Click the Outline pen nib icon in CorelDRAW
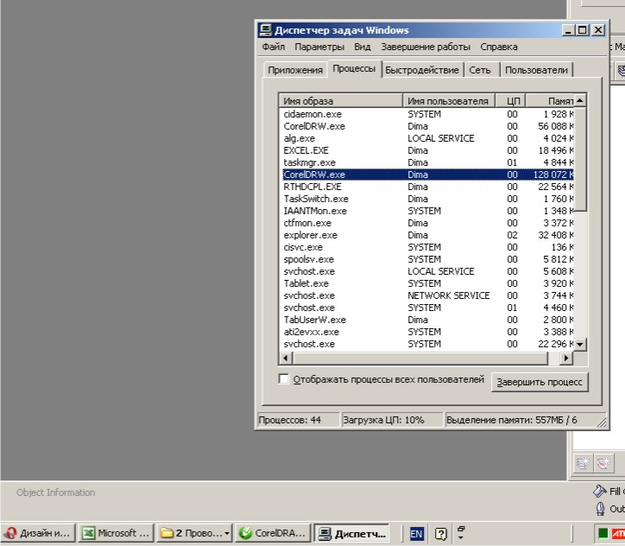 pos(600,509)
